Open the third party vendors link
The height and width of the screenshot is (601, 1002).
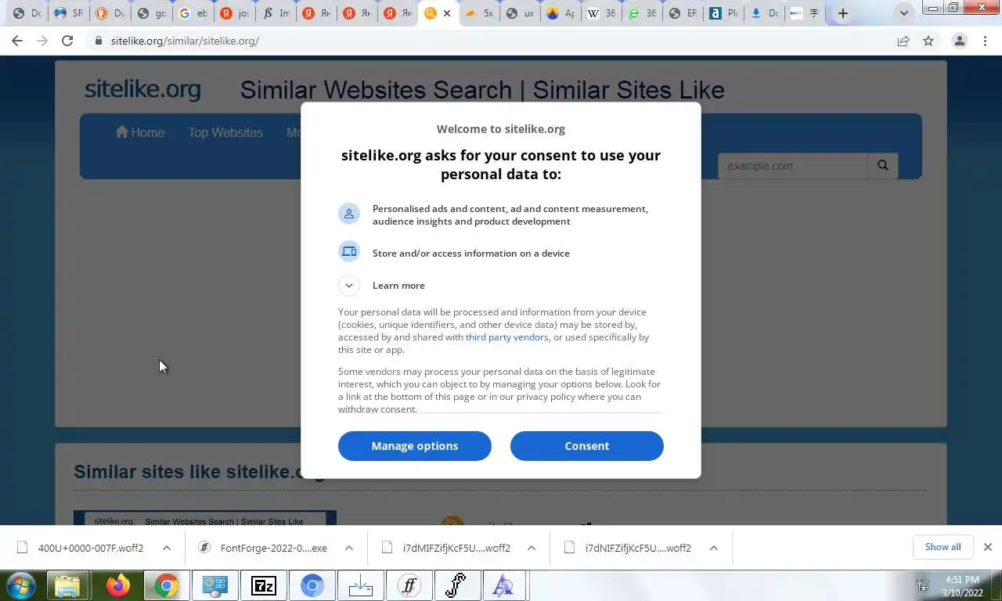[x=506, y=337]
